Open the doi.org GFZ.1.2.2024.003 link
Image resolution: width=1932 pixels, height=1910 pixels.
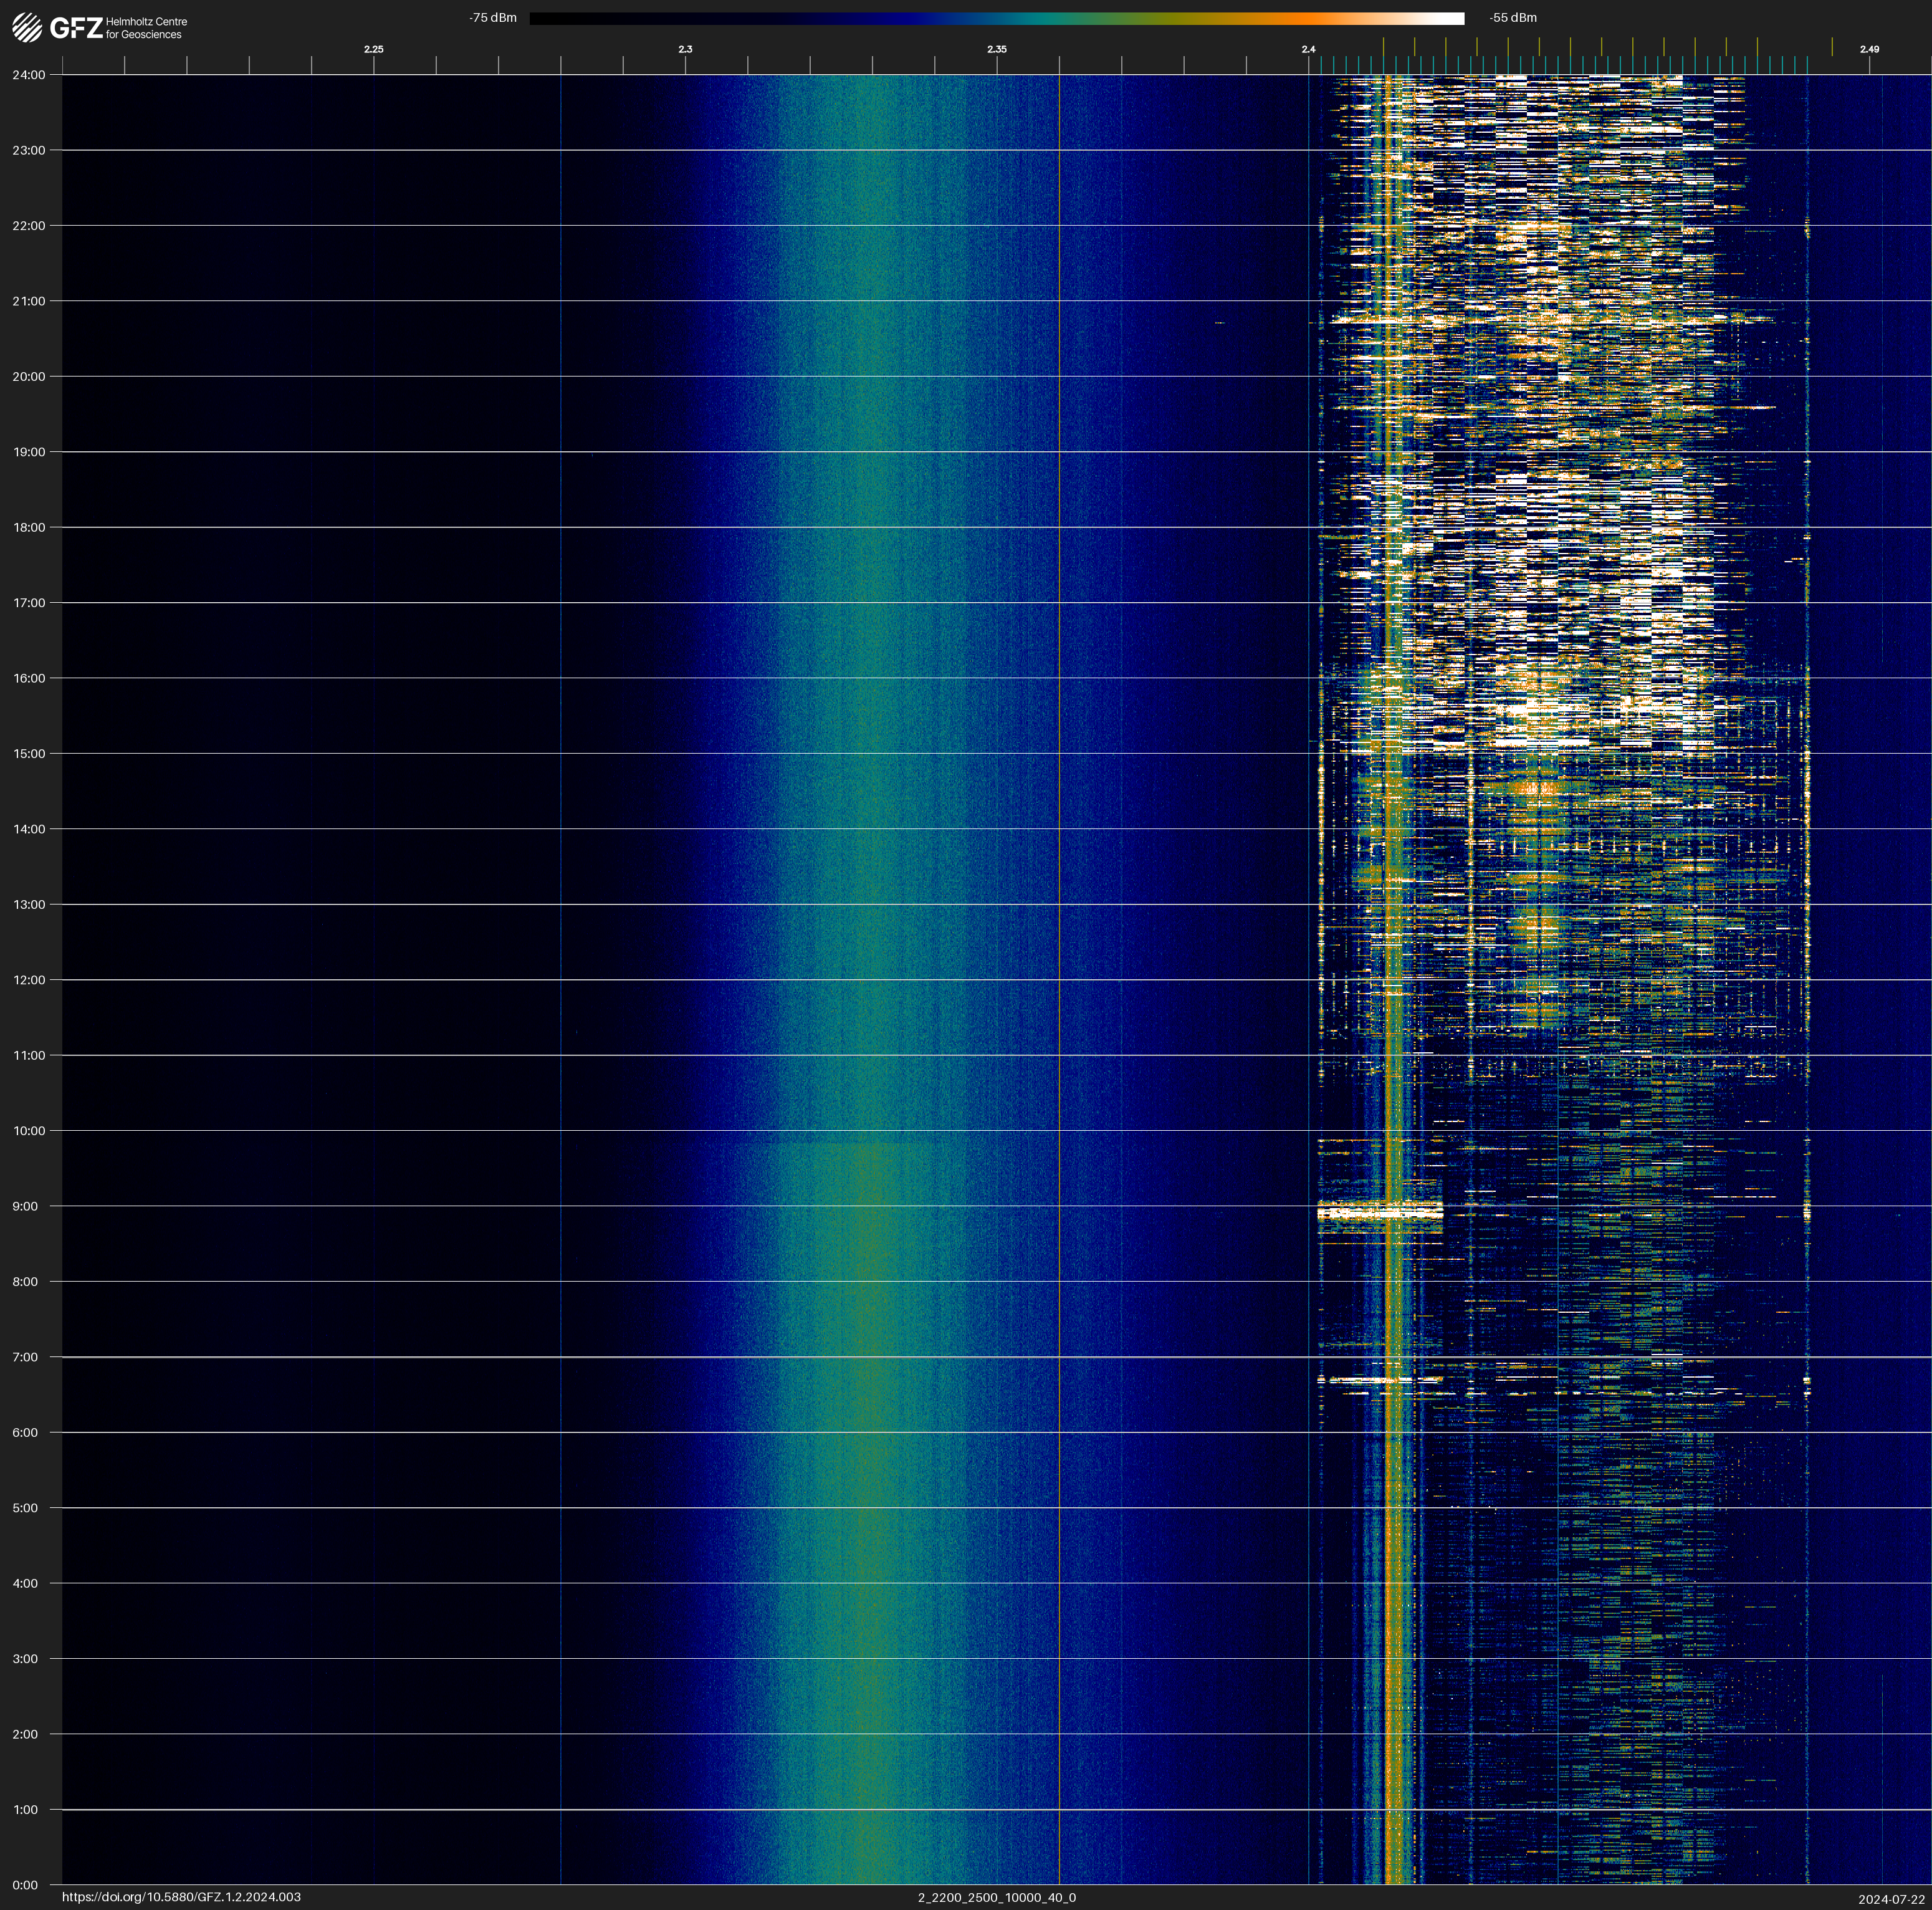pos(181,1897)
